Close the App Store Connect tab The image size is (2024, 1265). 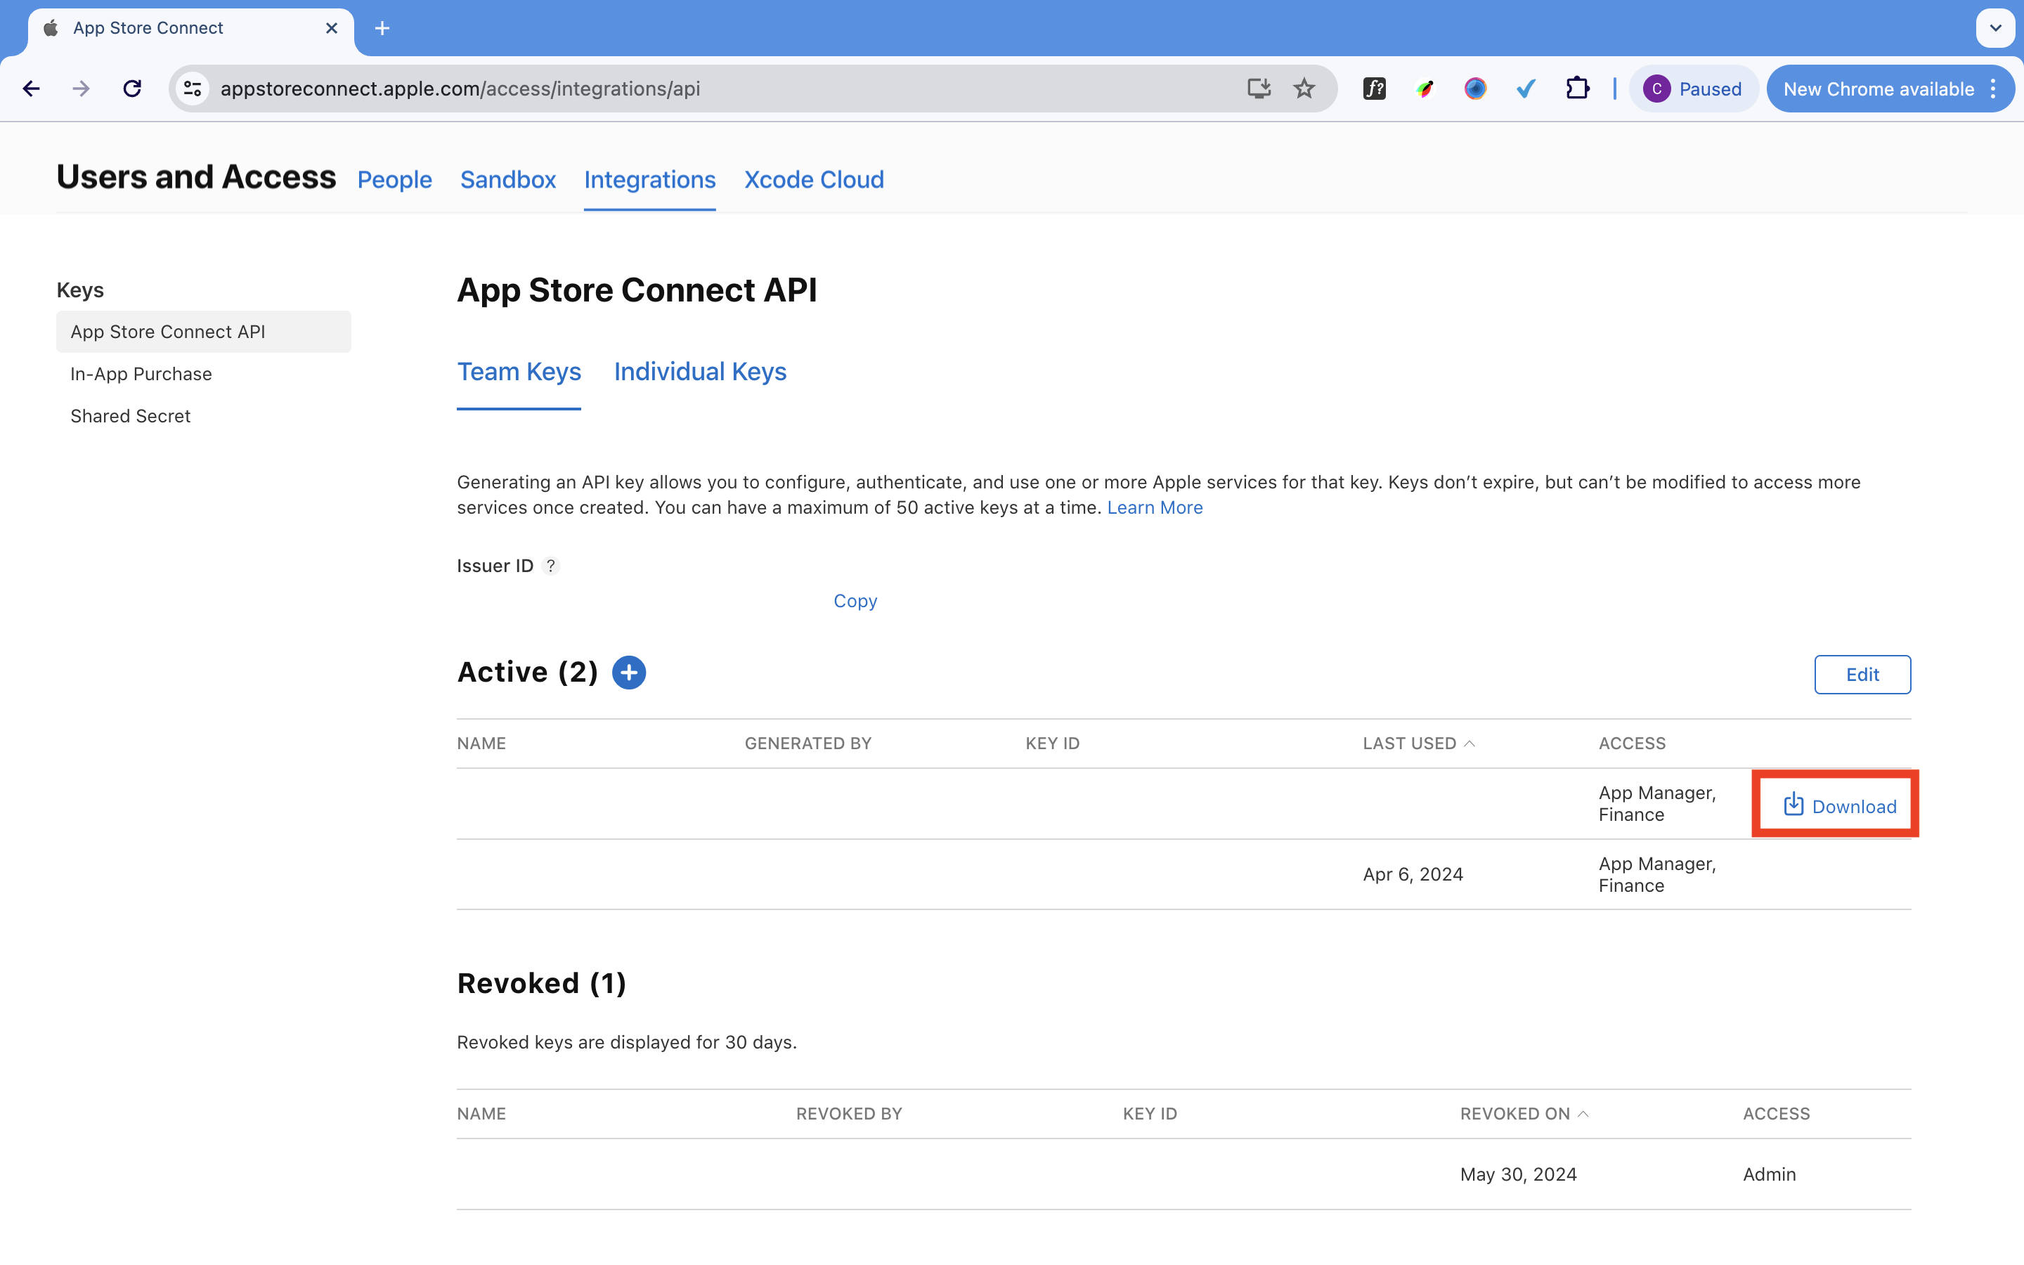click(x=331, y=28)
